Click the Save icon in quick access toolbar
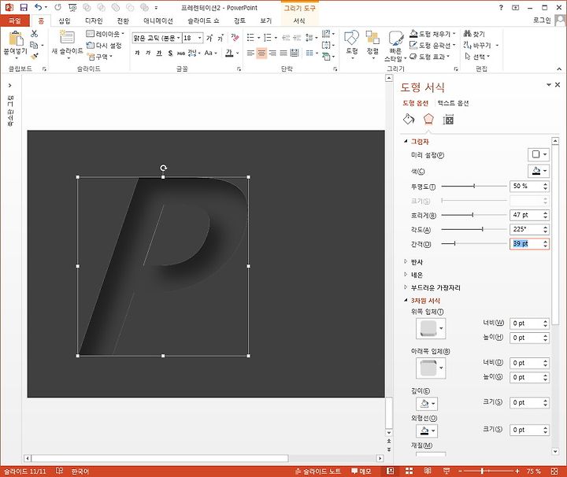This screenshot has width=567, height=477. click(x=24, y=7)
